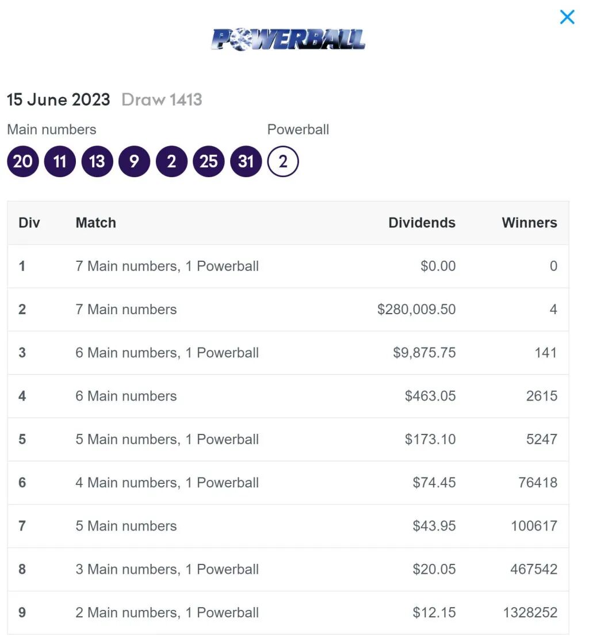This screenshot has height=641, width=589.
Task: Click the 15 June 2023 date
Action: (58, 100)
